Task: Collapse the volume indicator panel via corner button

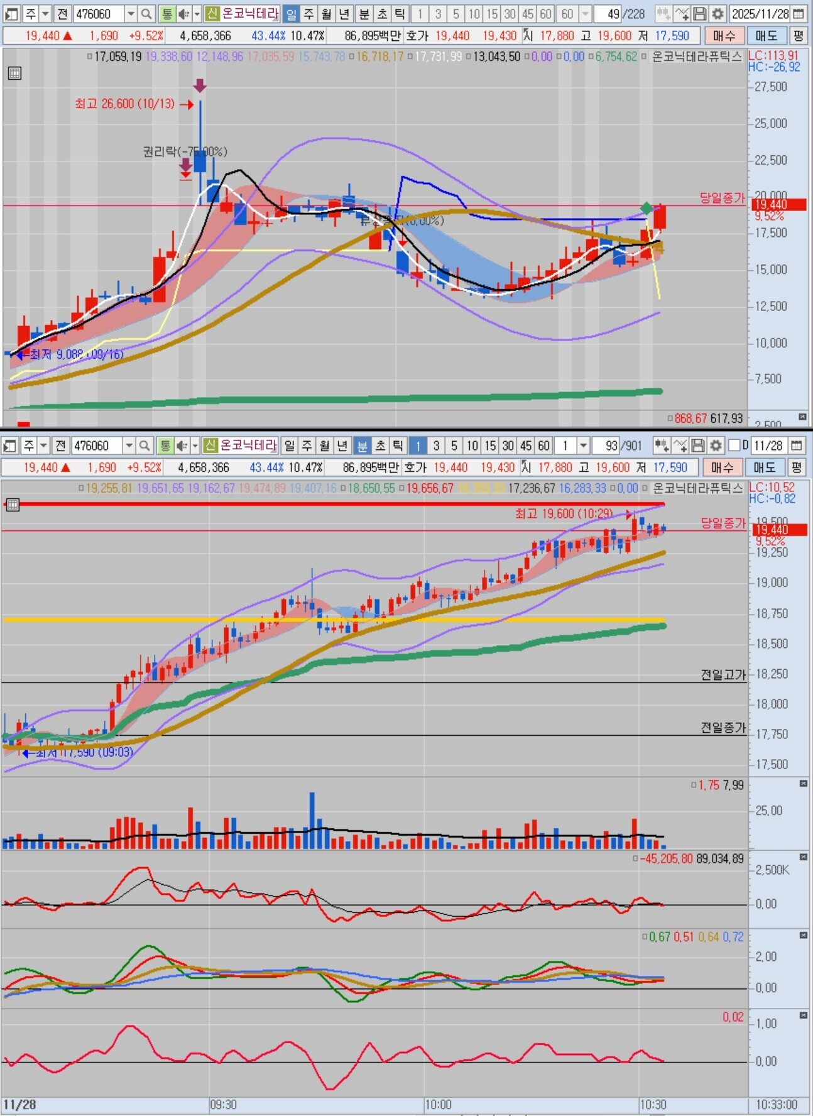Action: (x=803, y=784)
